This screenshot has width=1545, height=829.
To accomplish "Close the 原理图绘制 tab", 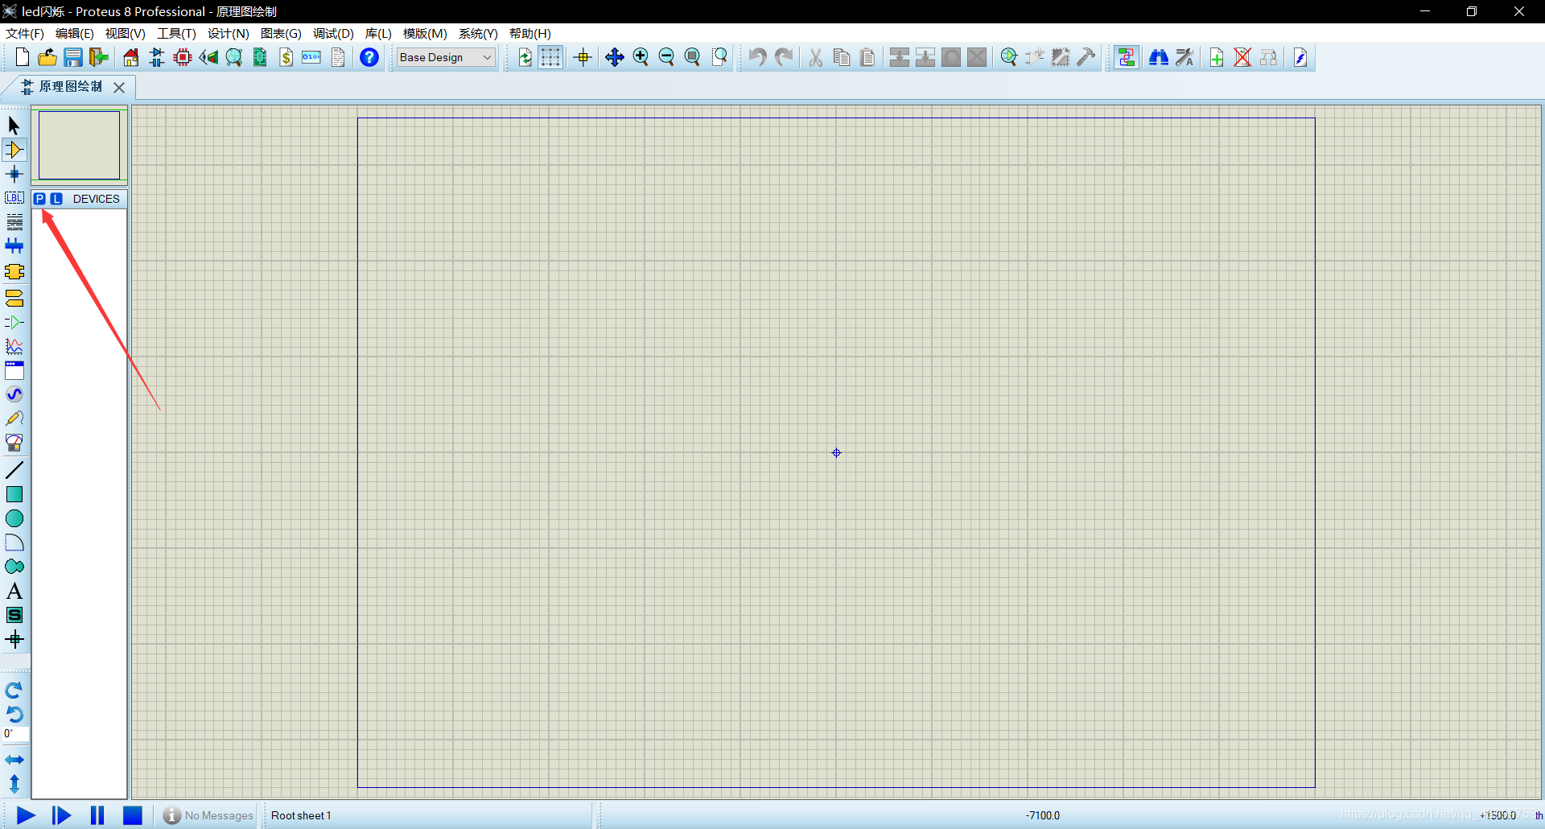I will (x=119, y=87).
